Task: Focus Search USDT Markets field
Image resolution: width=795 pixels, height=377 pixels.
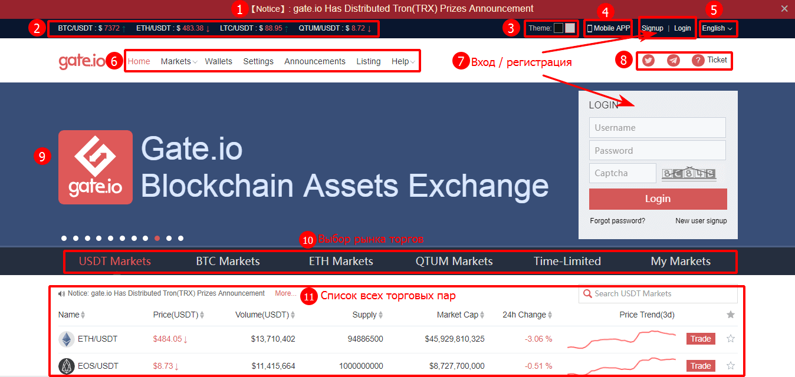Action: (x=658, y=293)
